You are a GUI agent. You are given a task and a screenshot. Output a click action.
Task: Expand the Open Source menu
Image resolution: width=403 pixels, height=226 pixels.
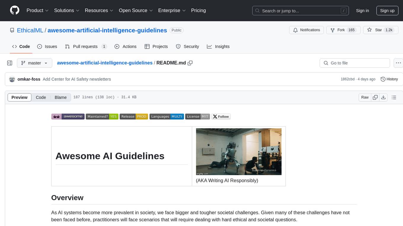coord(136,10)
